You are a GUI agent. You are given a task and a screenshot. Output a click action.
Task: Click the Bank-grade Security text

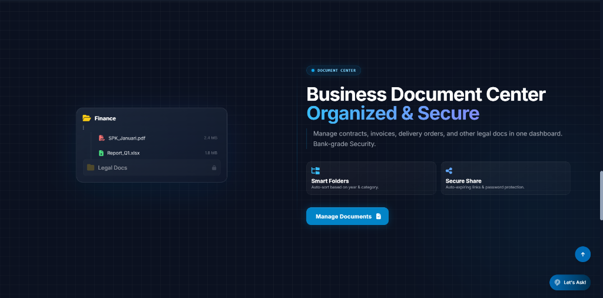(344, 144)
